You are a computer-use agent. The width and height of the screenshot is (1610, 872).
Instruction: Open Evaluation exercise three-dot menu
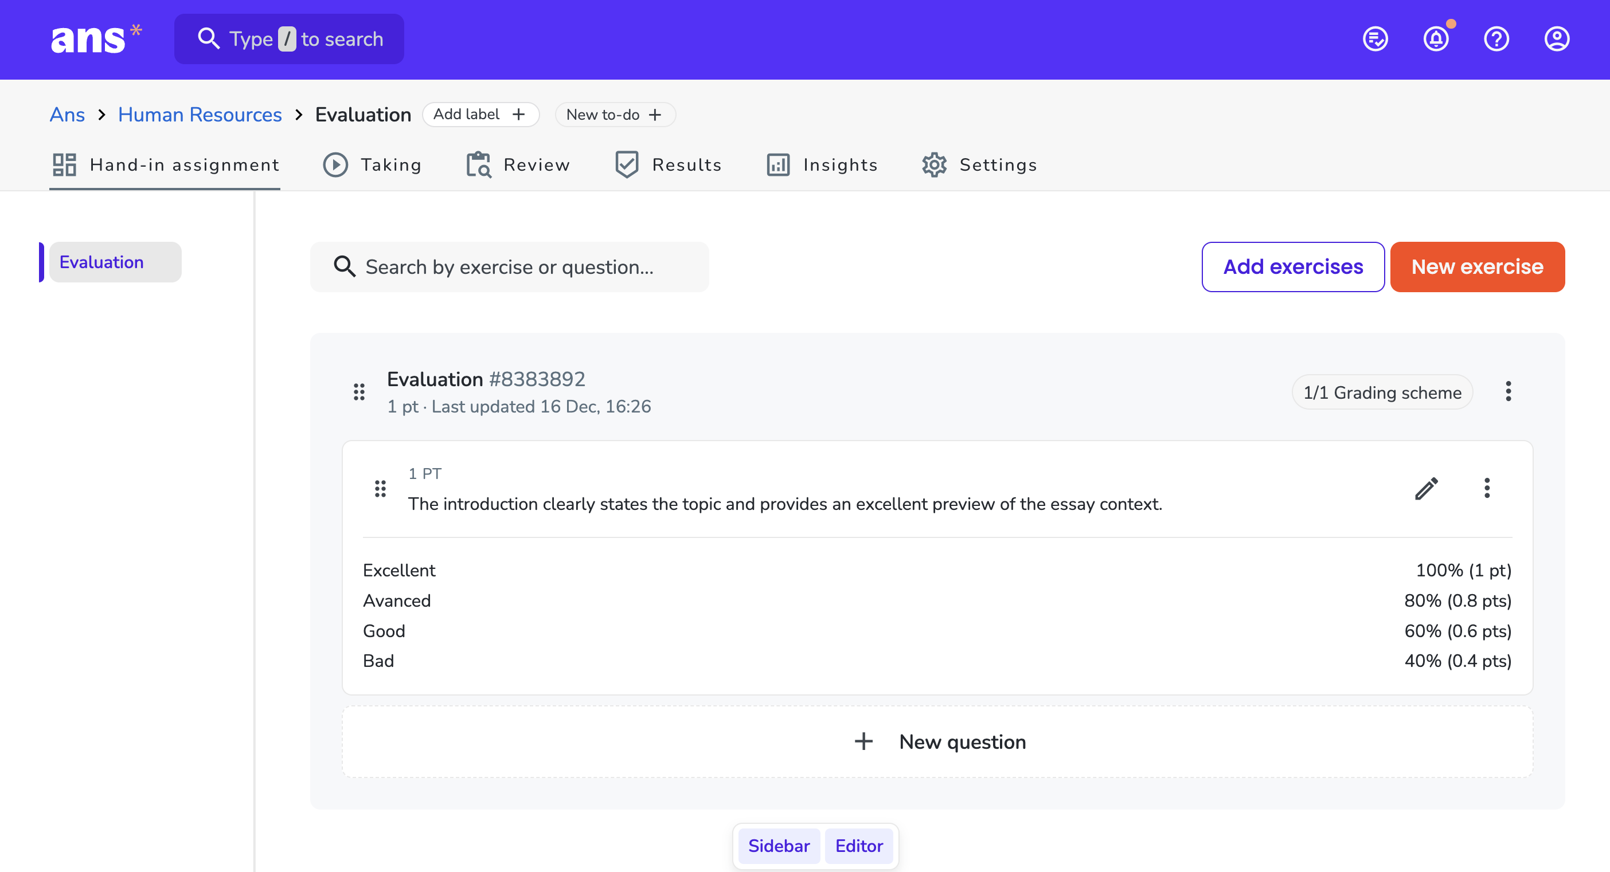coord(1507,392)
